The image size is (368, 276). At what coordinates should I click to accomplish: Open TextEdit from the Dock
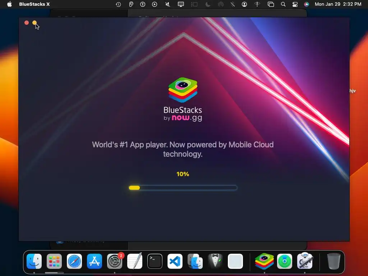coord(135,261)
